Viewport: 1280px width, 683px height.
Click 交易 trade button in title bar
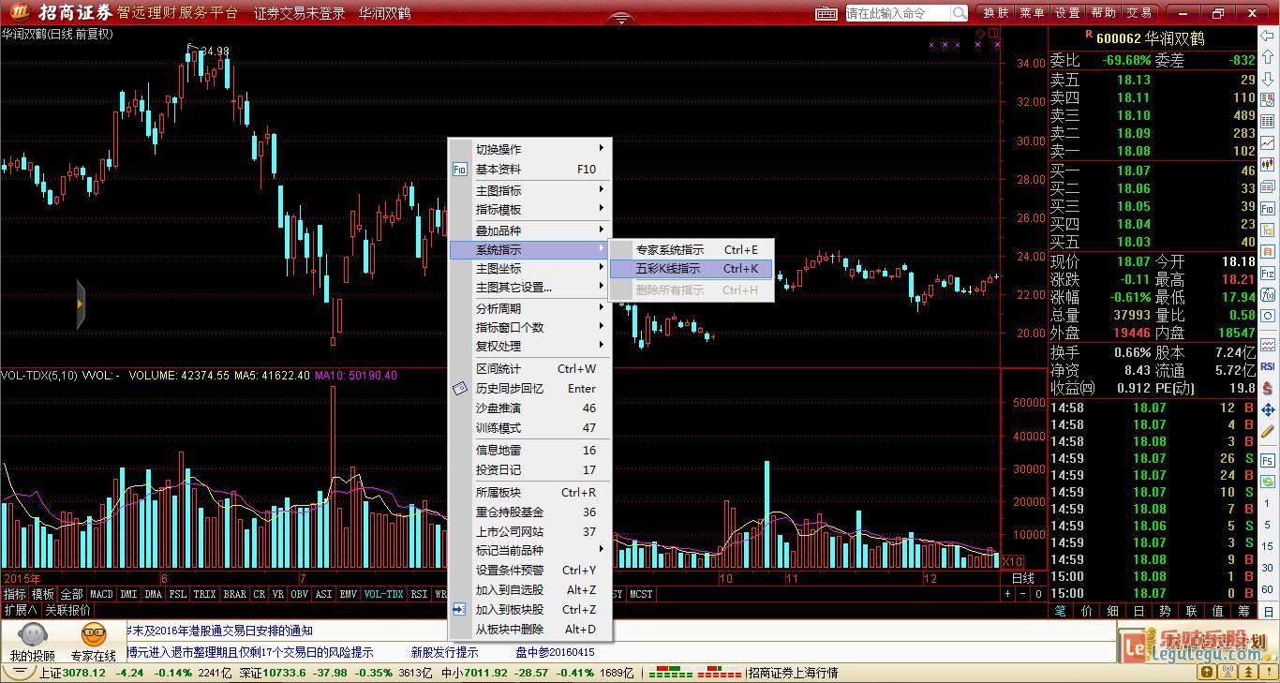[x=1139, y=13]
